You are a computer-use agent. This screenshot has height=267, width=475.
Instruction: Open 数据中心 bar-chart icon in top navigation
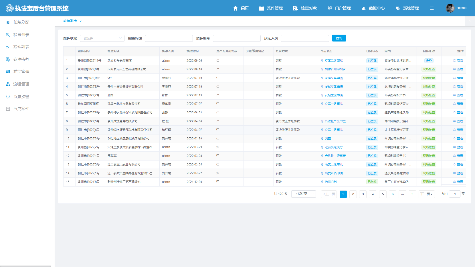click(x=364, y=8)
